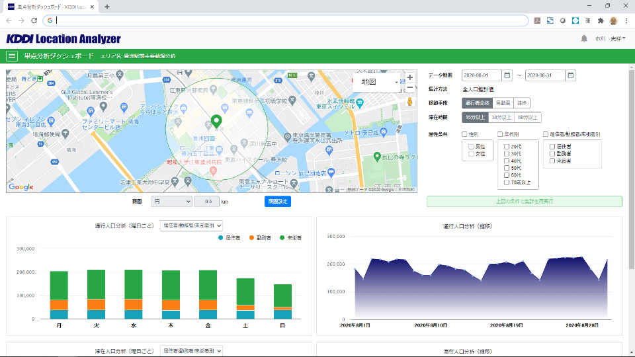Click the browser address bar

[x=286, y=20]
